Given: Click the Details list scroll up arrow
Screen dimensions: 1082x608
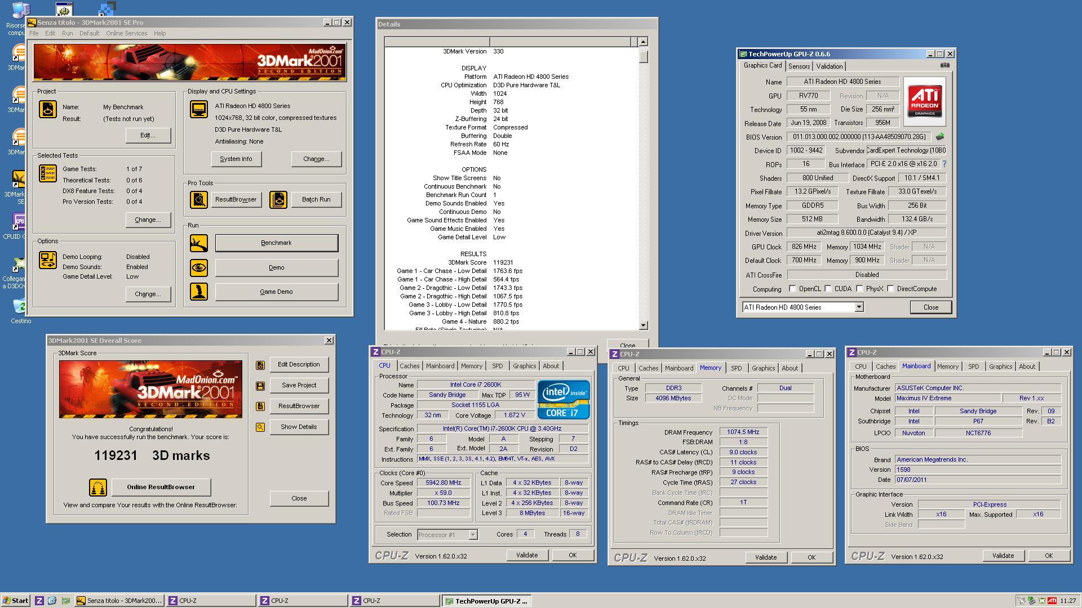Looking at the screenshot, I should pos(644,42).
